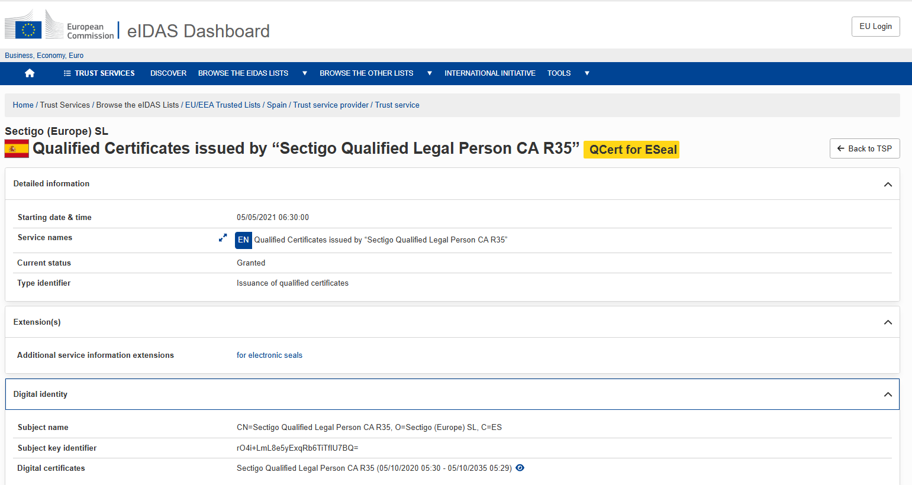Open EU/EEA Trusted Lists breadcrumb
This screenshot has width=912, height=485.
pos(223,105)
